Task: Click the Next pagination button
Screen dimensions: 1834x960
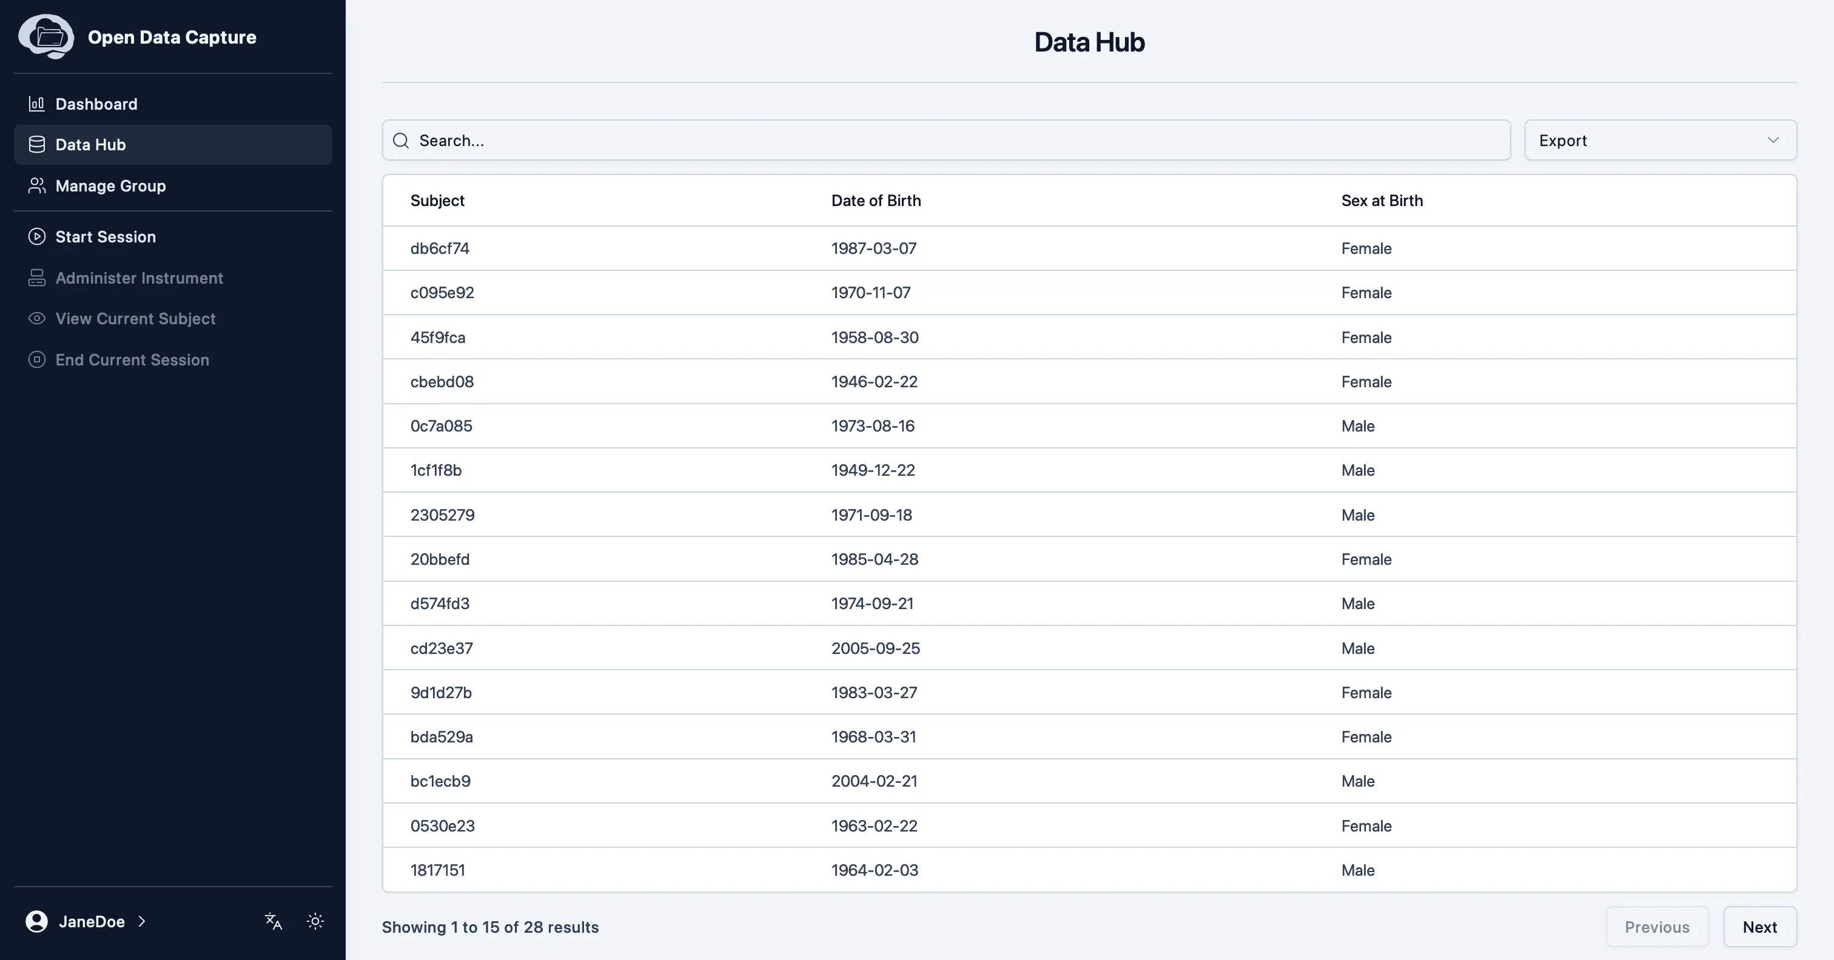Action: click(1760, 927)
